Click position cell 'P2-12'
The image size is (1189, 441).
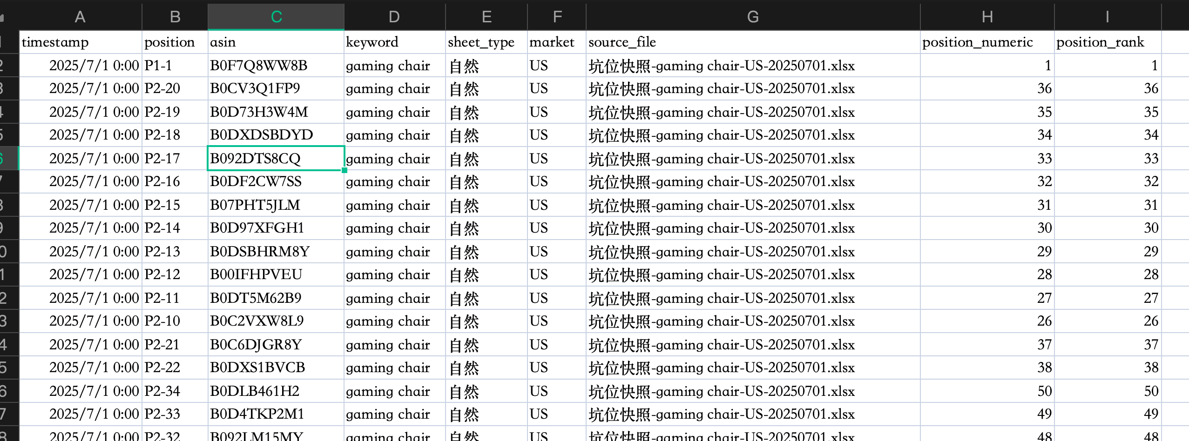175,274
